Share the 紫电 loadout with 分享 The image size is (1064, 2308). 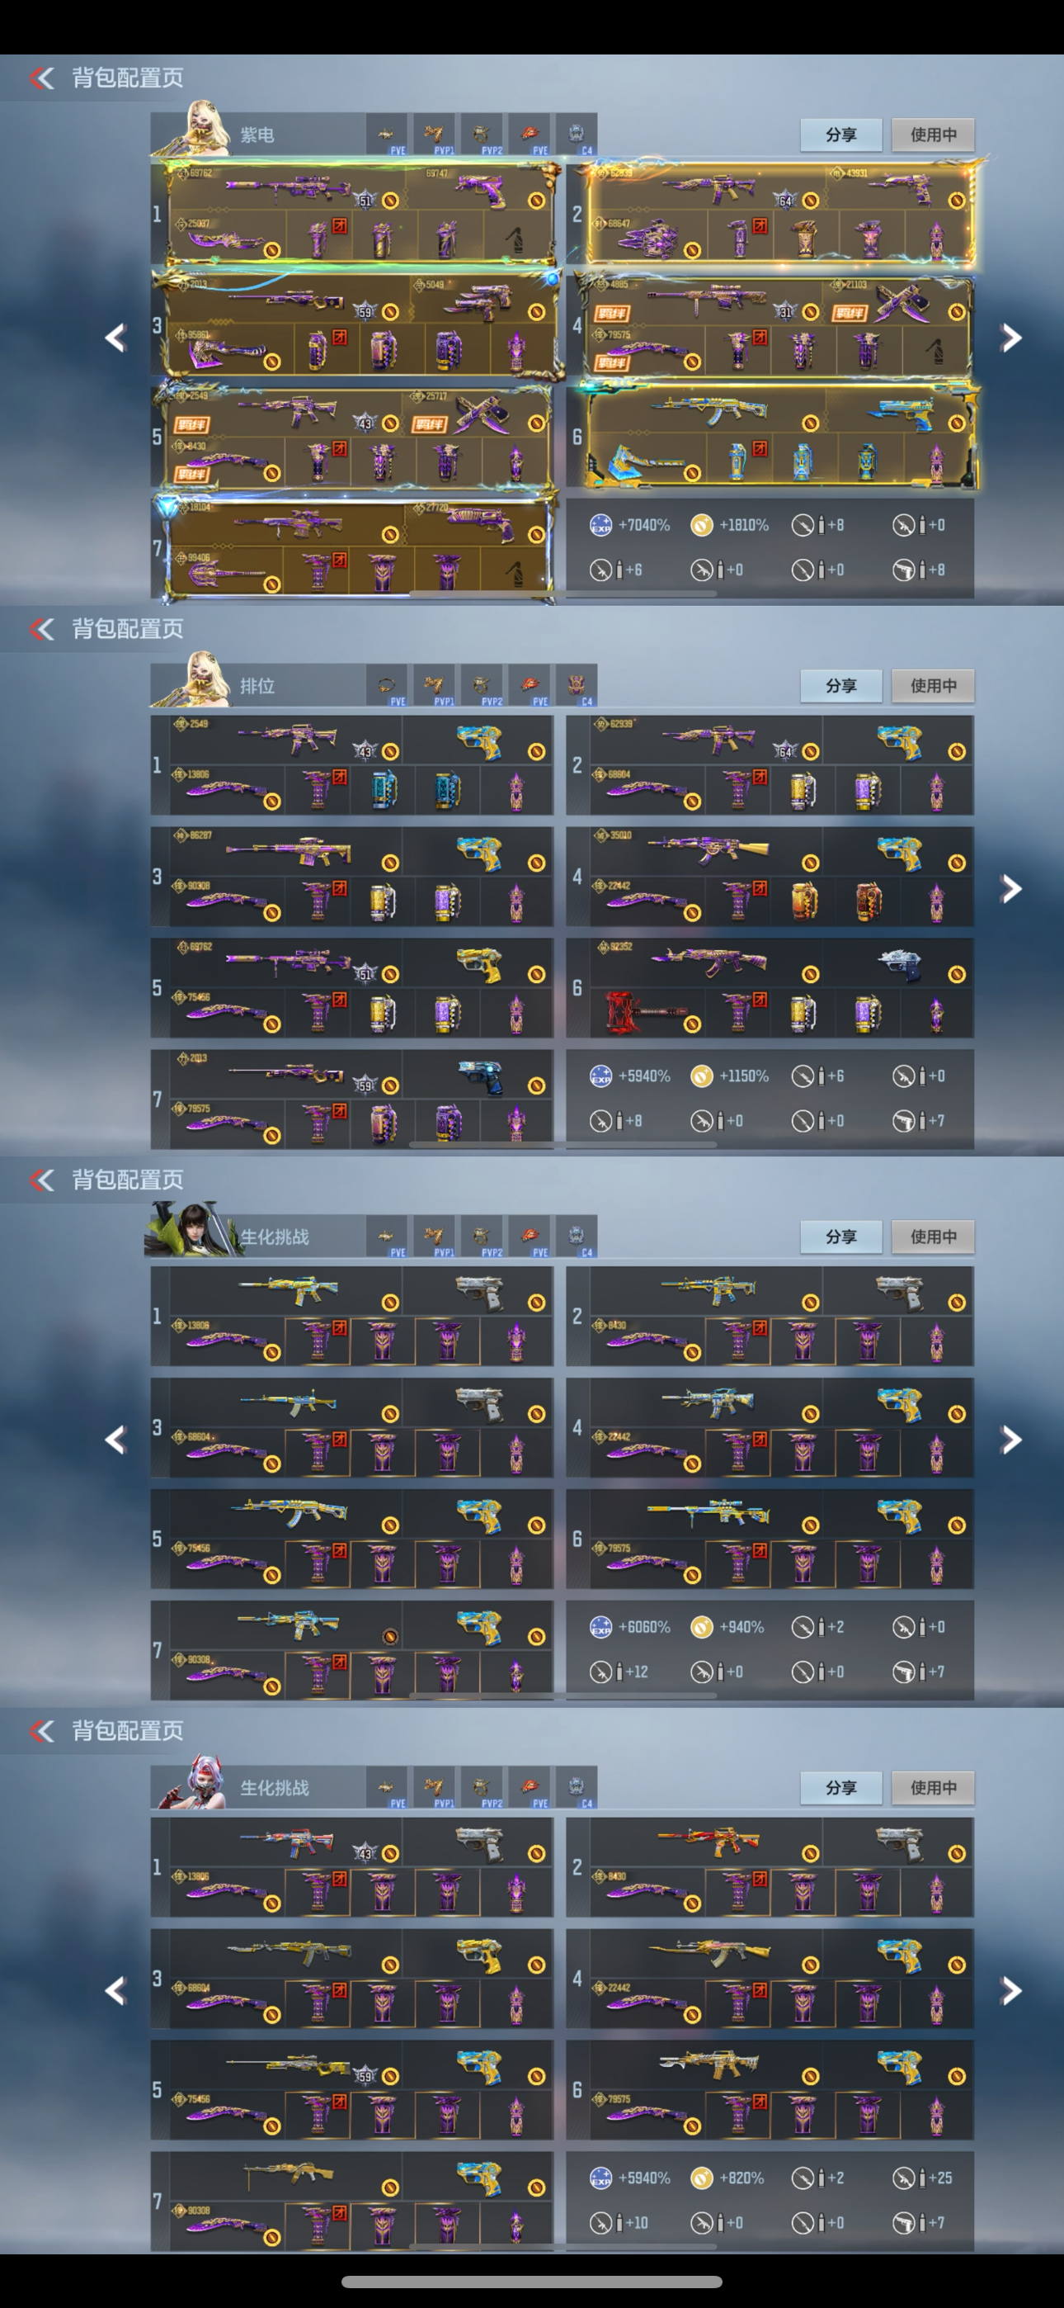[841, 135]
